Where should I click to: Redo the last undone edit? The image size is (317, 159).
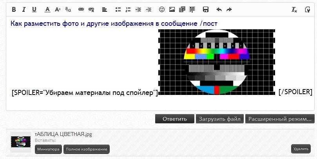coord(229,9)
